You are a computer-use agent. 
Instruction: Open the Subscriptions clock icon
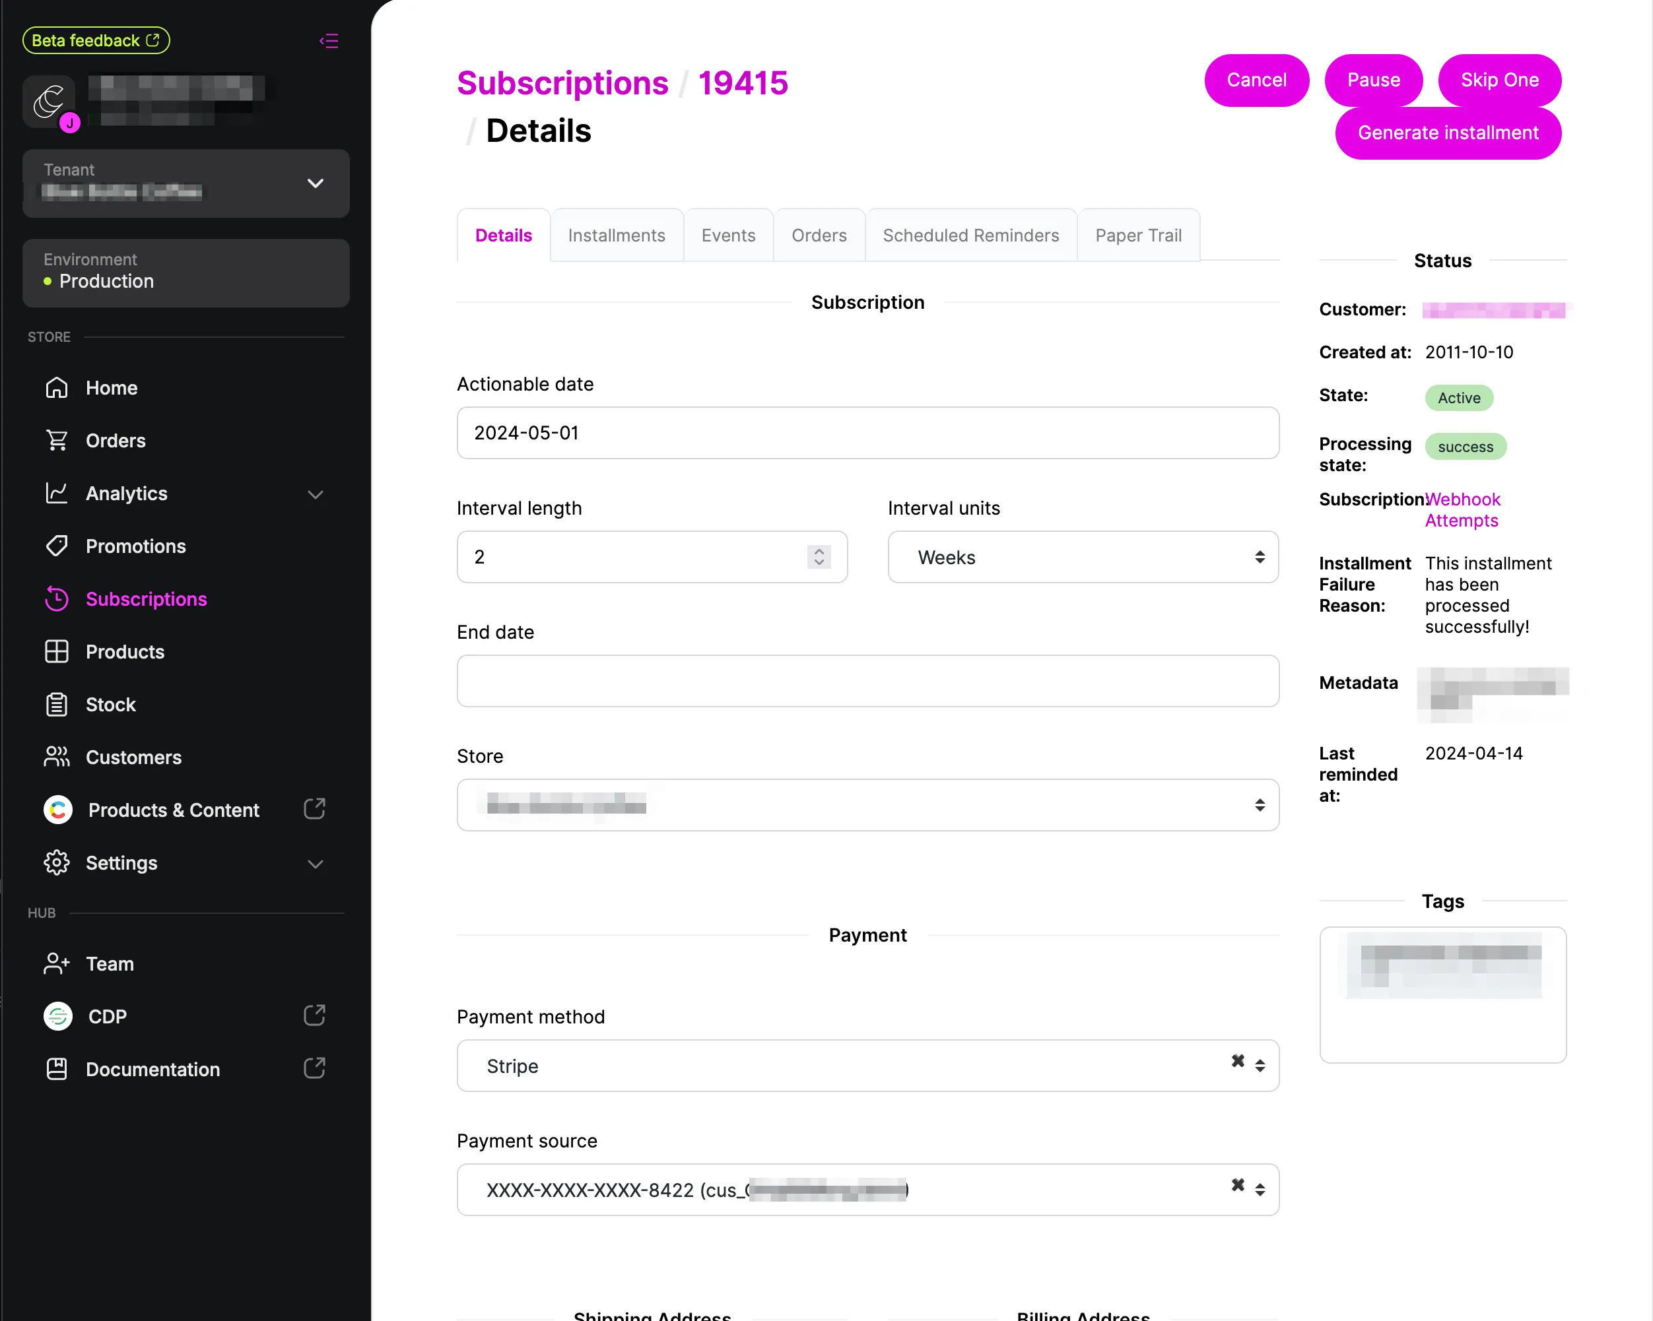[57, 599]
